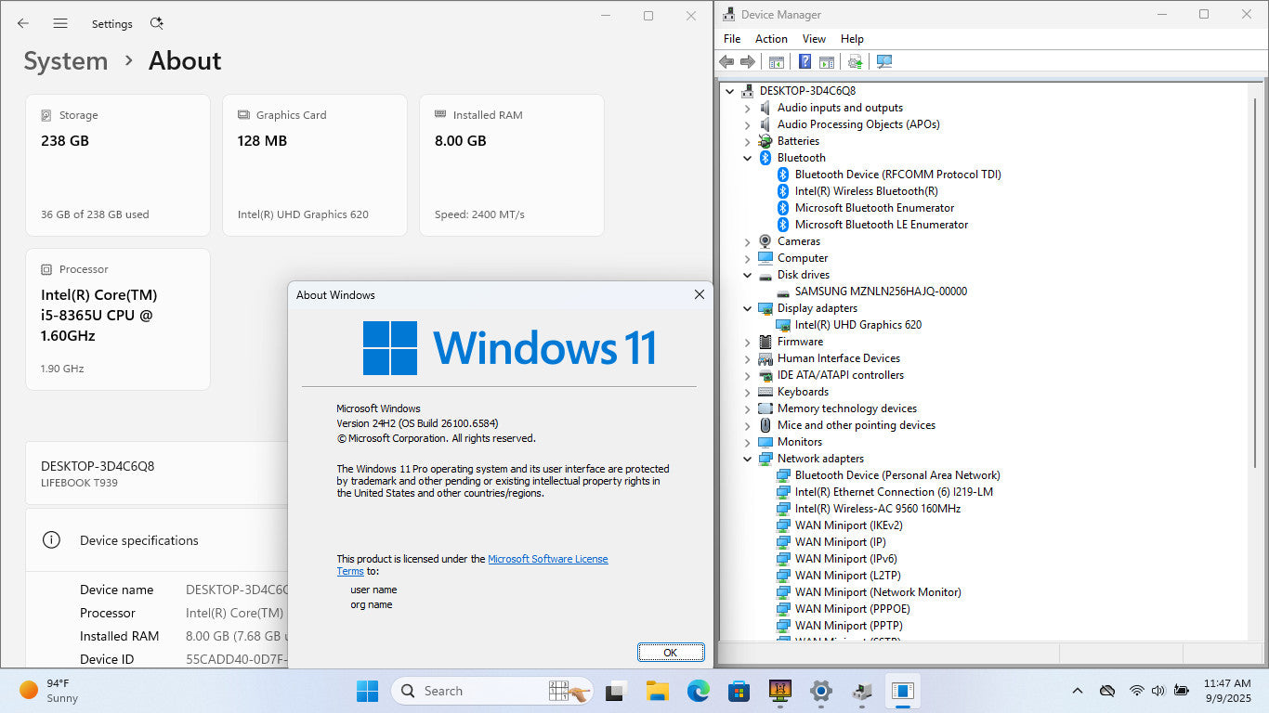Select Bluetooth Device (RFCOMM Protocol TDI) icon

pos(783,175)
